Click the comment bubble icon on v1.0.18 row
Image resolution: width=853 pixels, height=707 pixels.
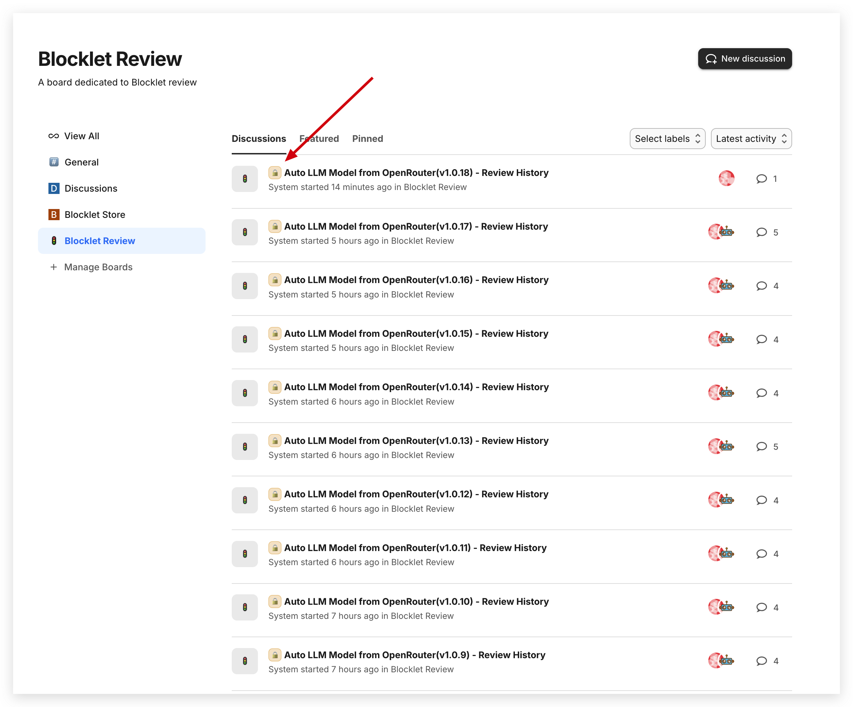[761, 179]
